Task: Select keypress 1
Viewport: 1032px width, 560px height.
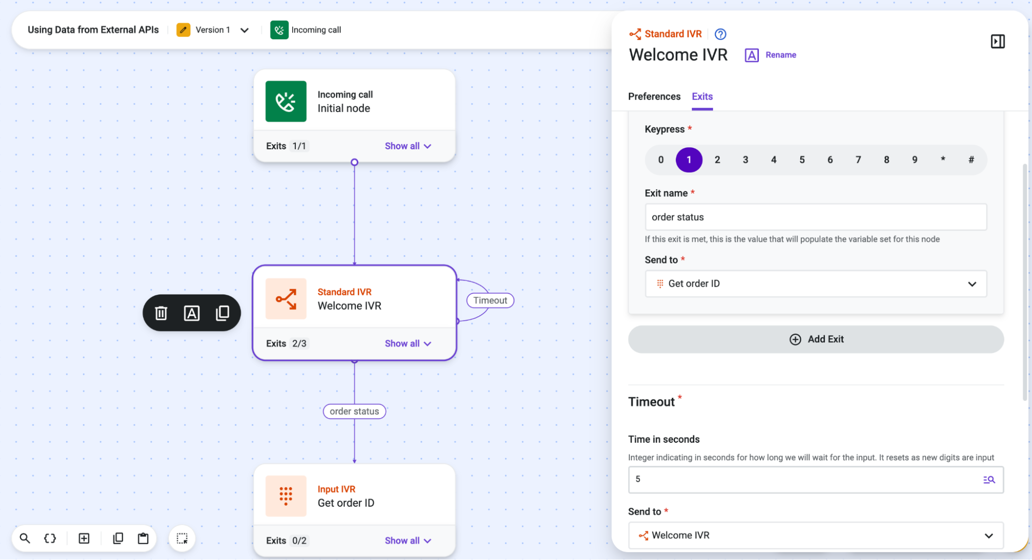Action: (x=689, y=160)
